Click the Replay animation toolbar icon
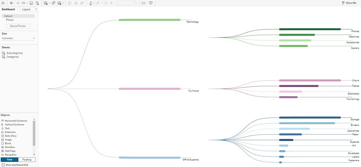 [24, 3]
